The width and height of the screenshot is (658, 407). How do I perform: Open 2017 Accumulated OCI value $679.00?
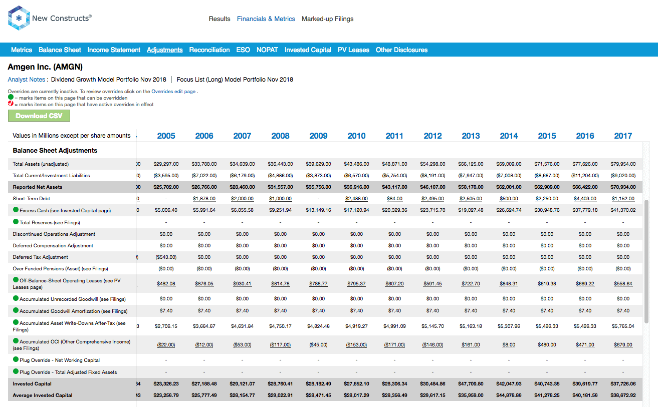click(x=623, y=345)
